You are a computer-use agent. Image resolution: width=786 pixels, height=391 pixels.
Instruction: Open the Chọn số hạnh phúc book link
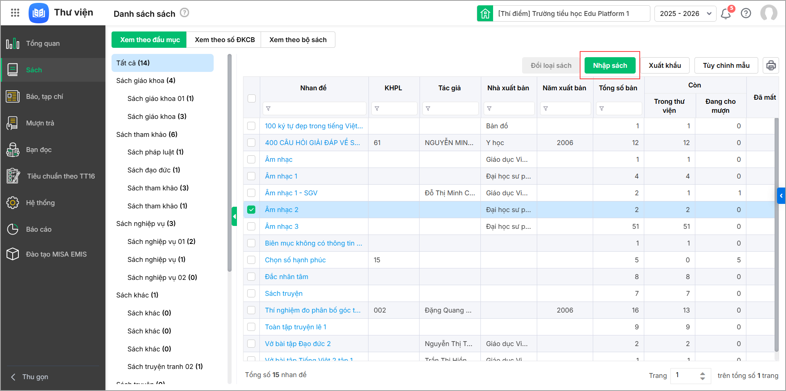(x=295, y=260)
